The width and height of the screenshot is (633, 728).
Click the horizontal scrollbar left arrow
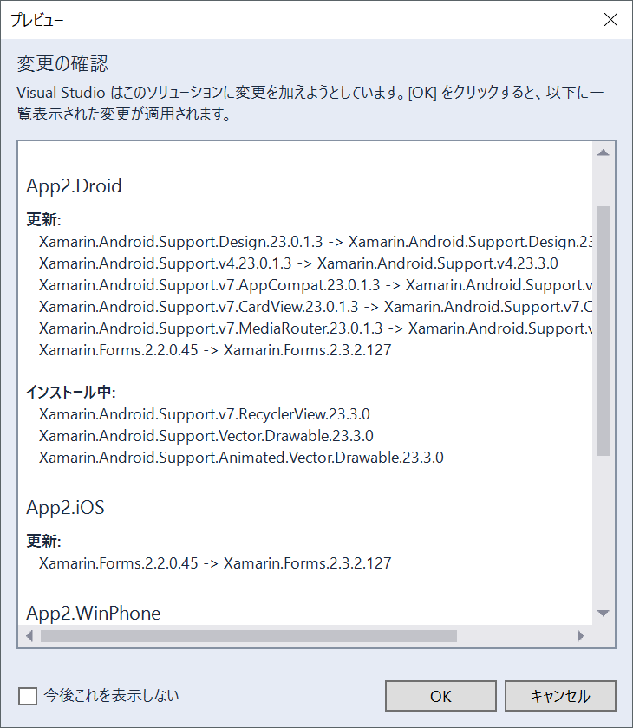point(29,635)
